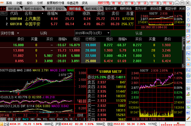Click the option table vertical scrollbar thumb
Viewport: 191px width, 126px height.
(x=184, y=45)
